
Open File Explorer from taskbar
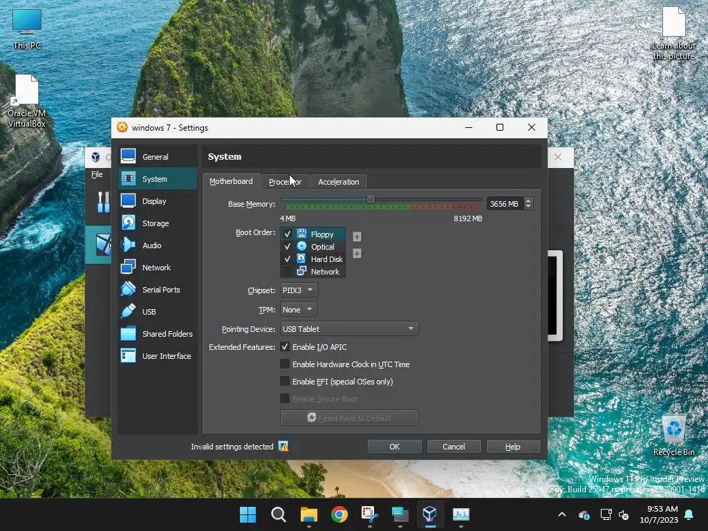309,514
